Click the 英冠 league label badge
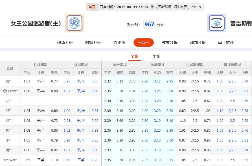This screenshot has width=252, height=166. 92,6
